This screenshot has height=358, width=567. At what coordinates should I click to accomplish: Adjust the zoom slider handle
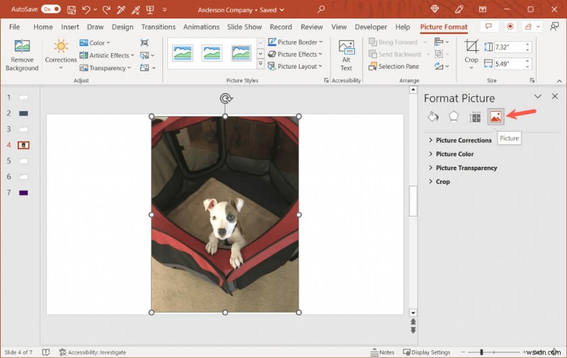481,352
